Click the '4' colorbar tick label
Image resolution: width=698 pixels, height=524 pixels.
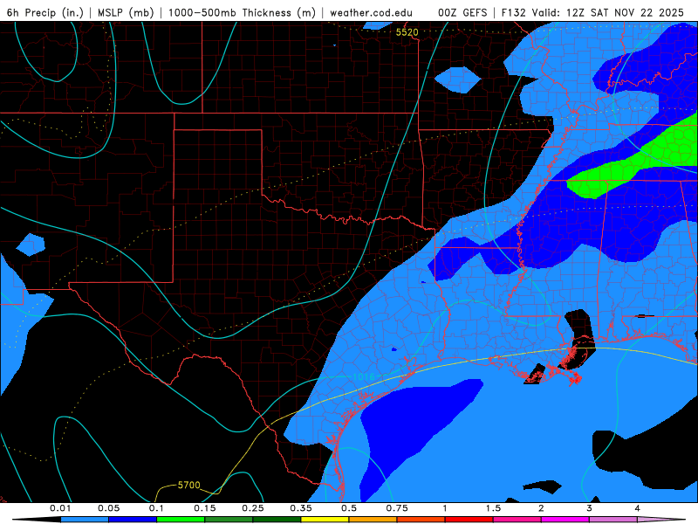click(638, 508)
